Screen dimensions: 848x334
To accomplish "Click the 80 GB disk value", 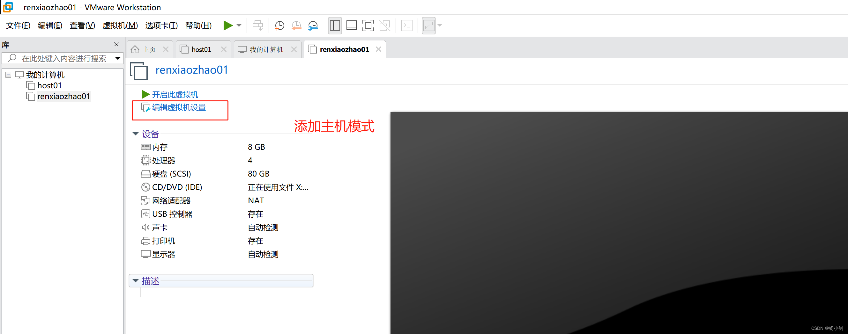I will pyautogui.click(x=259, y=174).
